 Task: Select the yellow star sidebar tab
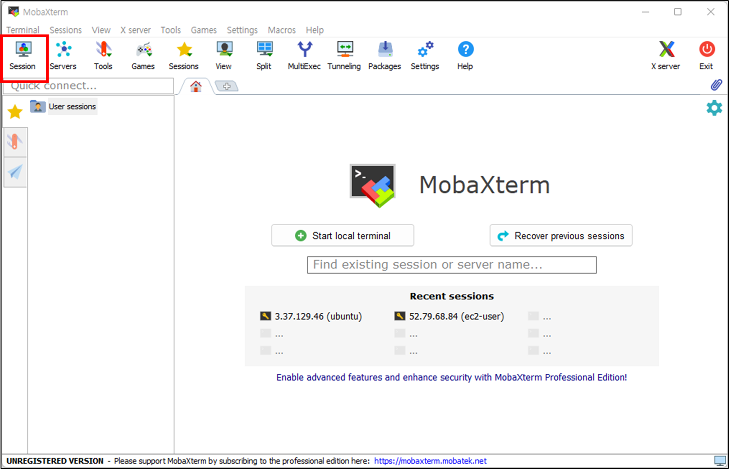tap(15, 111)
